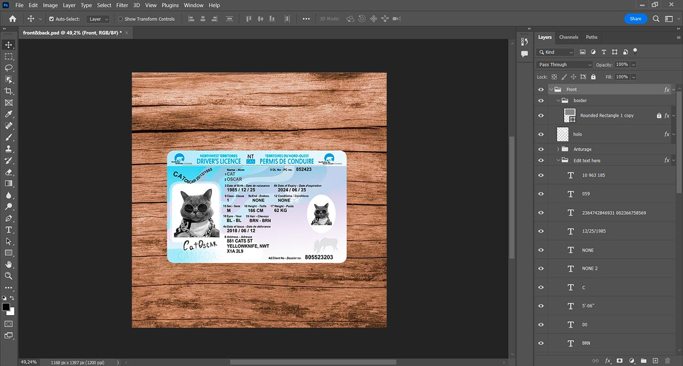Select the Eyedropper tool
Viewport: 683px width, 366px height.
click(x=8, y=114)
